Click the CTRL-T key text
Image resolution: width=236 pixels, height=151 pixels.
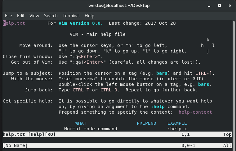click(x=81, y=90)
